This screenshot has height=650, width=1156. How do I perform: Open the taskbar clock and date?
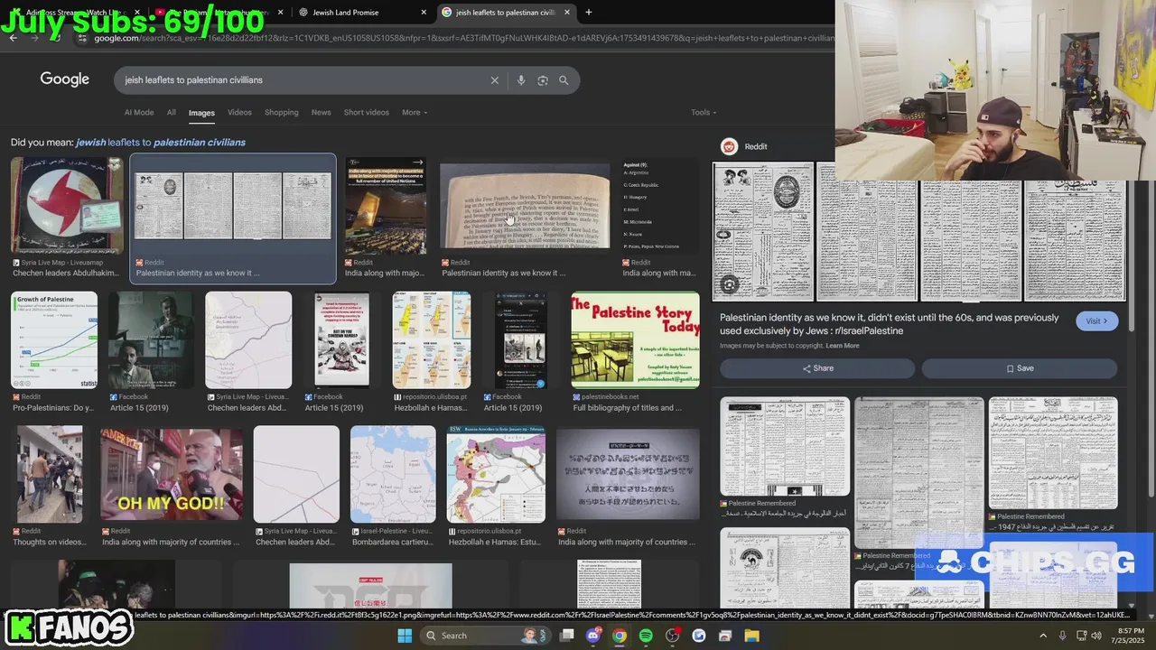(x=1131, y=636)
